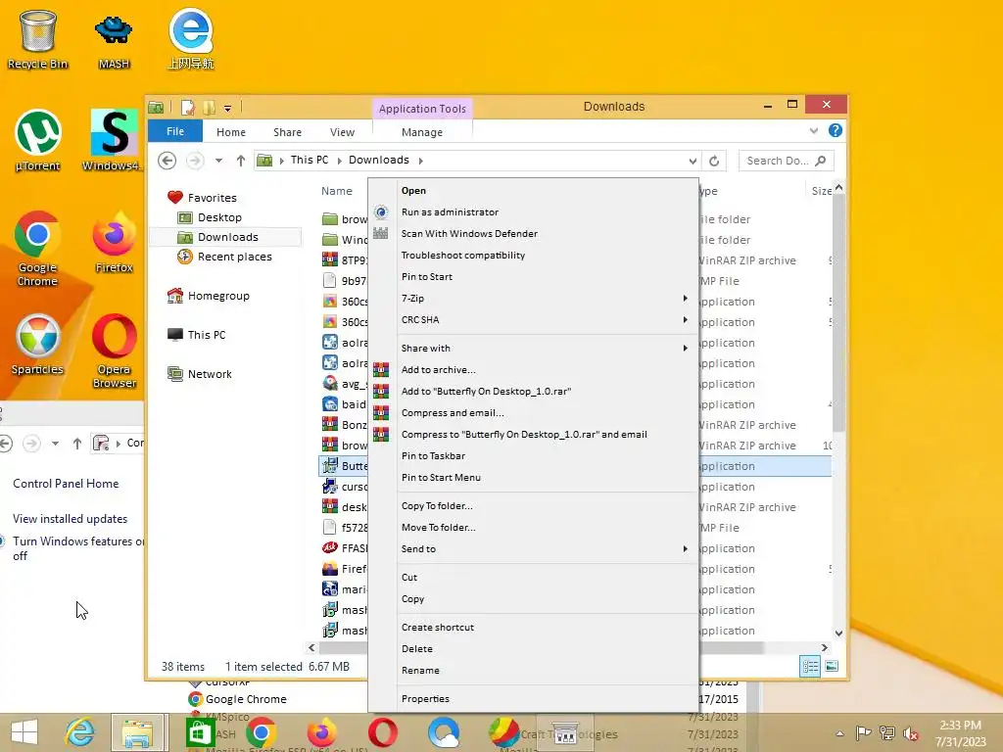Launch µTorrent from the desktop

click(38, 141)
